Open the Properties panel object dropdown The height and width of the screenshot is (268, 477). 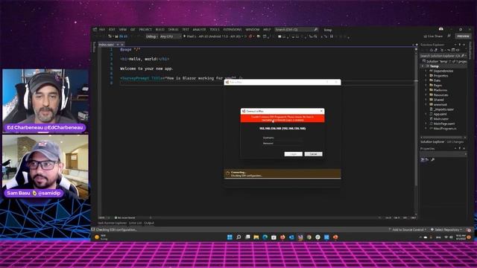point(444,154)
